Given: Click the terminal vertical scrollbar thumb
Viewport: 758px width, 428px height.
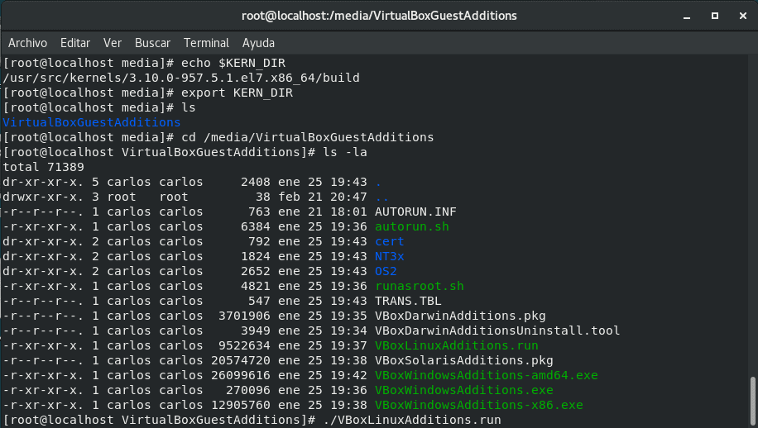Looking at the screenshot, I should click(753, 401).
